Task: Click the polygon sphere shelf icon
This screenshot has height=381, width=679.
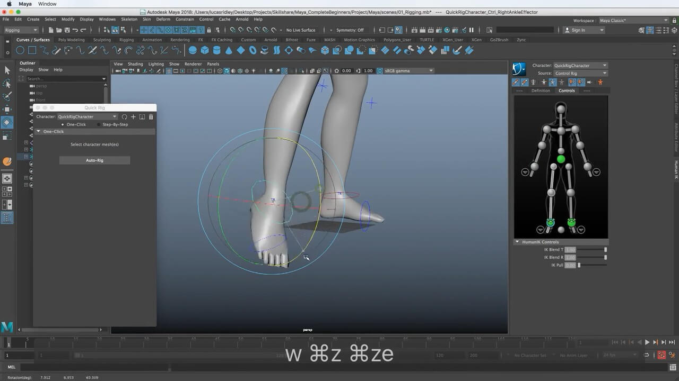Action: pos(193,50)
